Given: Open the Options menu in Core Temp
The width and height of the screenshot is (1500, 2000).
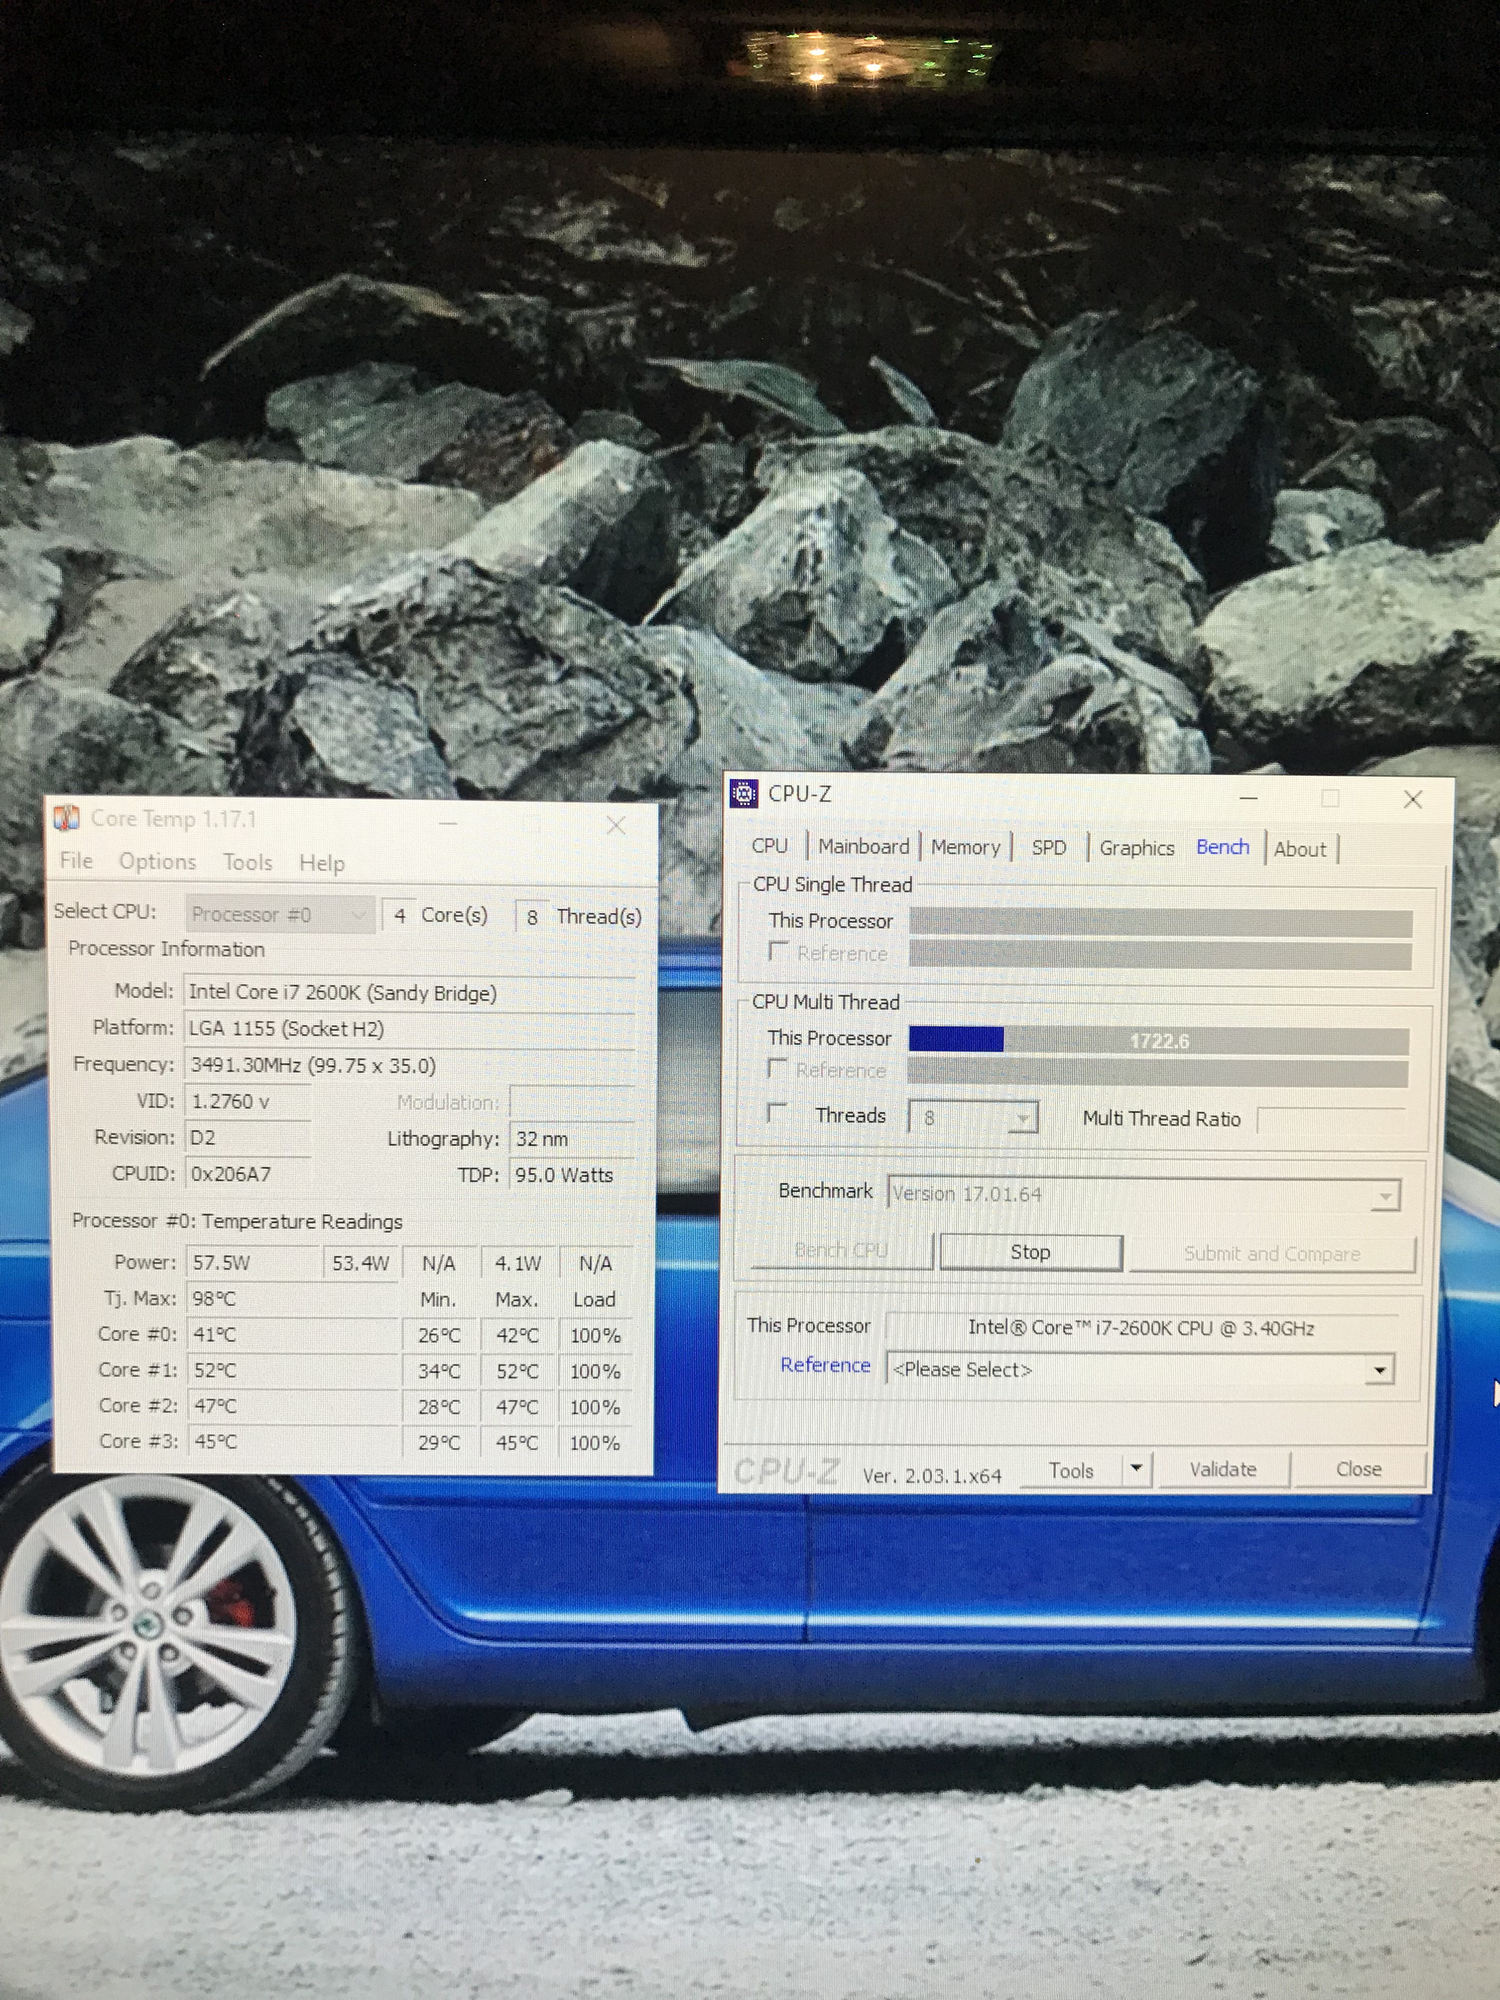Looking at the screenshot, I should point(157,861).
